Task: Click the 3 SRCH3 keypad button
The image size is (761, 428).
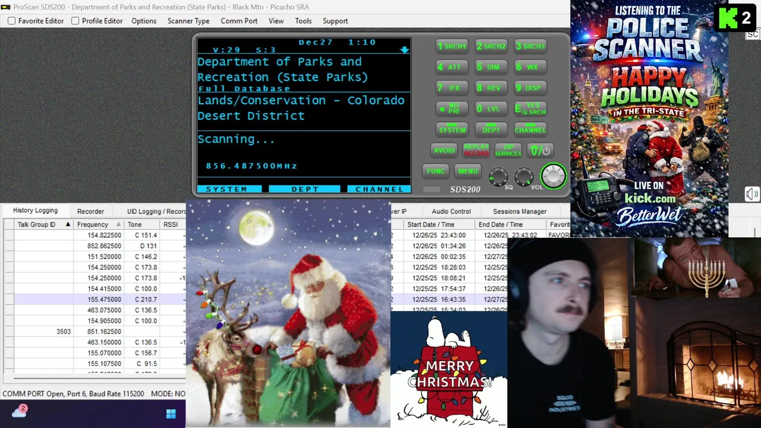Action: tap(530, 46)
